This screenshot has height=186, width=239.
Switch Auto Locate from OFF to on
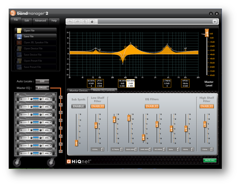coord(42,81)
